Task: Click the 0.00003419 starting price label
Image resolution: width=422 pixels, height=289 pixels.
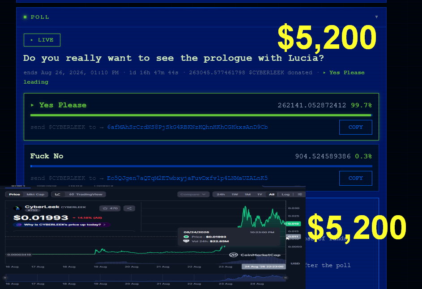Action: 19,254
